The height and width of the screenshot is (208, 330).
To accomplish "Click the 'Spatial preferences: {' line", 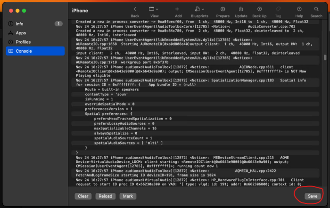I will point(108,114).
